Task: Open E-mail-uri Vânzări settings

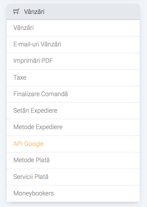Action: (x=73, y=45)
